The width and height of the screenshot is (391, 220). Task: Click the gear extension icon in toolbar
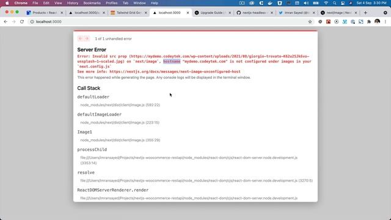point(320,22)
